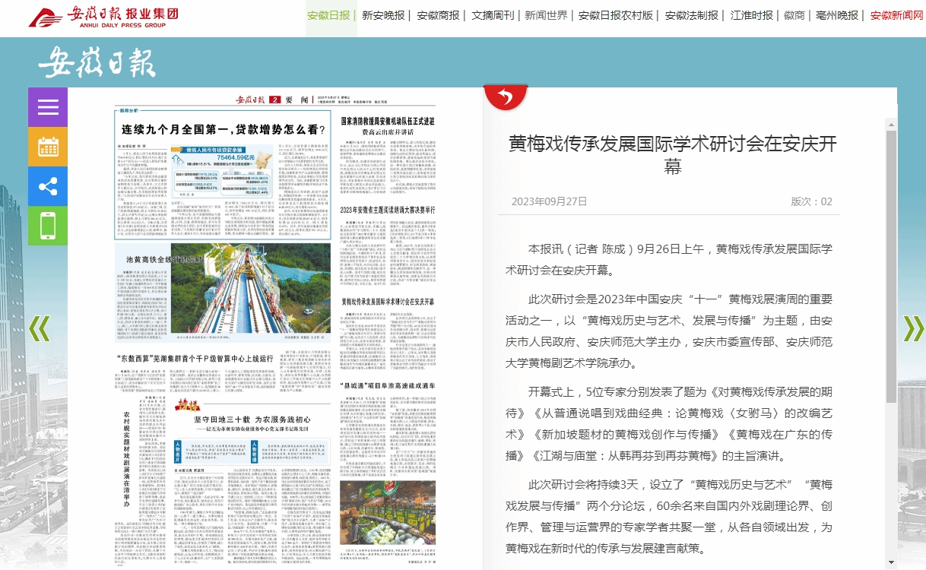Open the green mobile phone version icon
Image resolution: width=926 pixels, height=570 pixels.
(48, 226)
